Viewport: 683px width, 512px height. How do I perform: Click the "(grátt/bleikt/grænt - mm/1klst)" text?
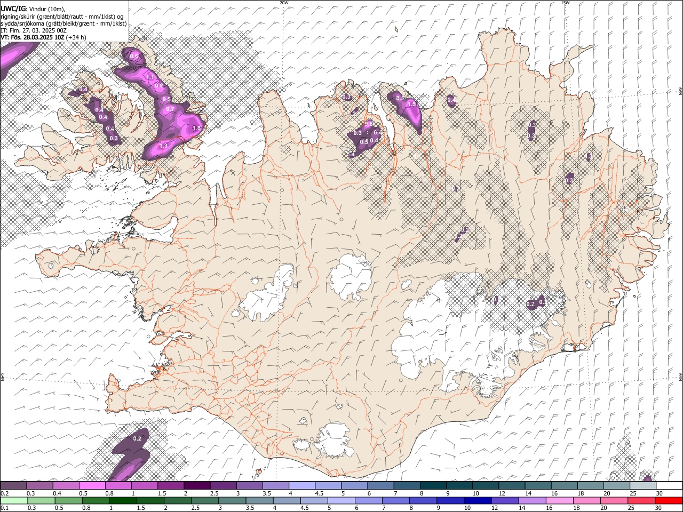pos(87,23)
